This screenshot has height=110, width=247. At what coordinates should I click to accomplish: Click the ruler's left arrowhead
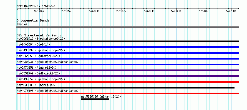click(x=17, y=9)
